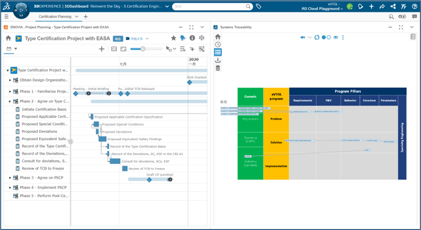The width and height of the screenshot is (421, 230).
Task: Click the Gantt zoom slider handle
Action: tap(143, 49)
